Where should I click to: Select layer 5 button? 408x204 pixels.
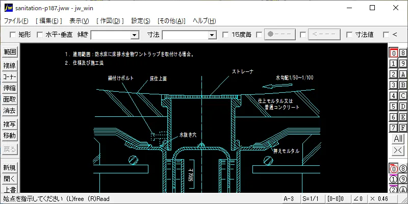point(393,106)
